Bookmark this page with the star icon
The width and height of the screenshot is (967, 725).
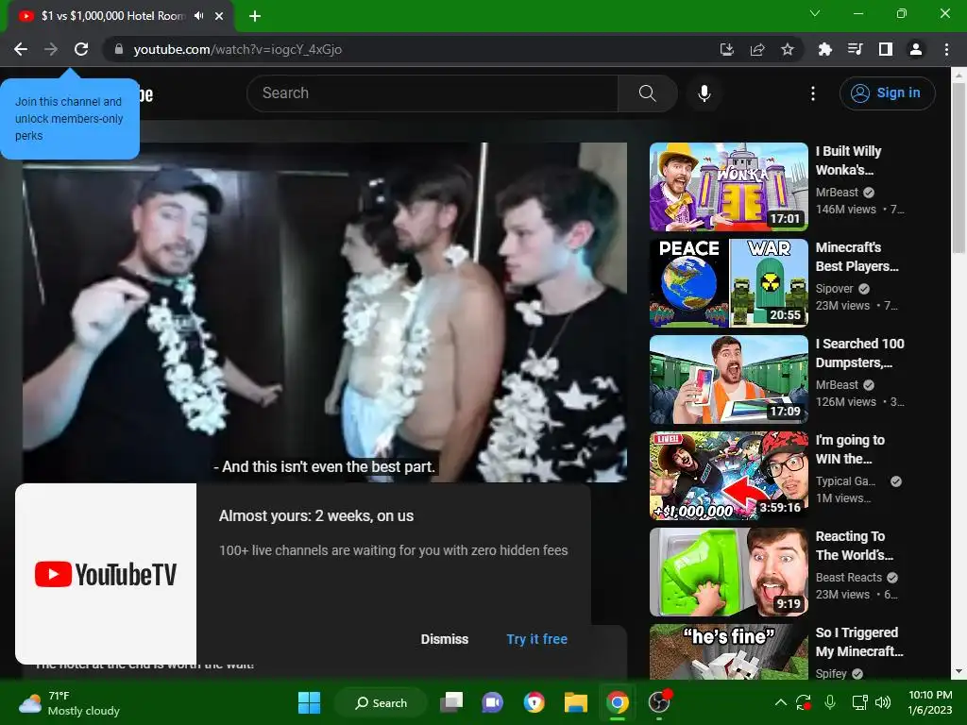788,49
